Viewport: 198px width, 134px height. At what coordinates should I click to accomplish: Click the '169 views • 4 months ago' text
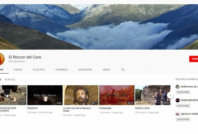coord(40,112)
